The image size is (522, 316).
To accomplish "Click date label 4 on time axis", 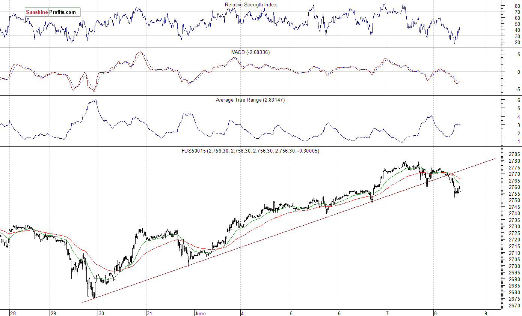I will (x=243, y=313).
